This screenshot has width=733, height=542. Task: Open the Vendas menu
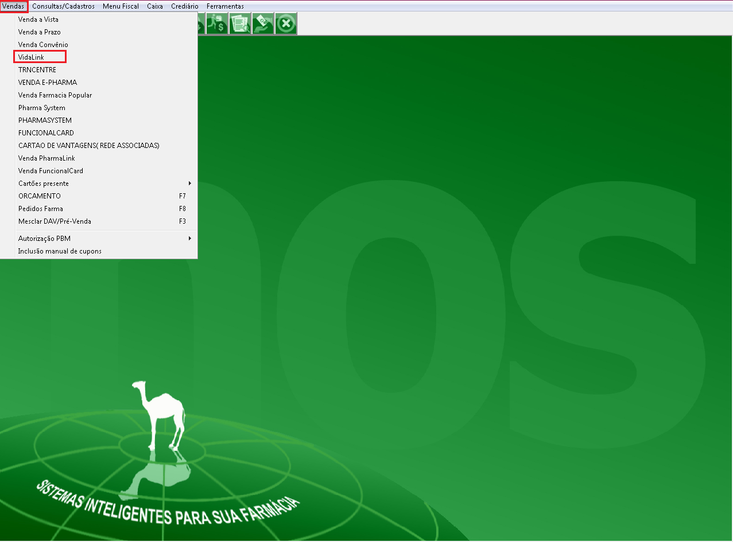[13, 6]
